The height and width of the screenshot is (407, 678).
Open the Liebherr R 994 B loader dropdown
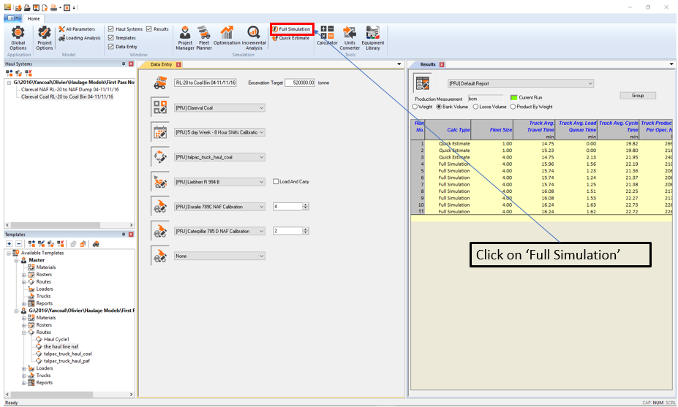219,182
